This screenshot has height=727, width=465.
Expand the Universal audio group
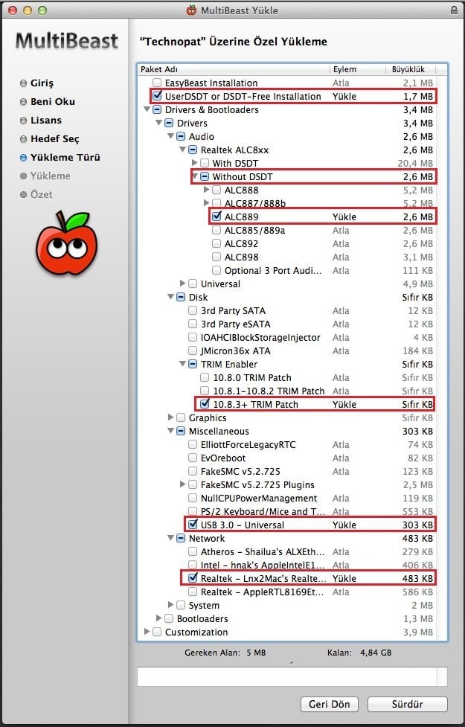click(x=183, y=284)
